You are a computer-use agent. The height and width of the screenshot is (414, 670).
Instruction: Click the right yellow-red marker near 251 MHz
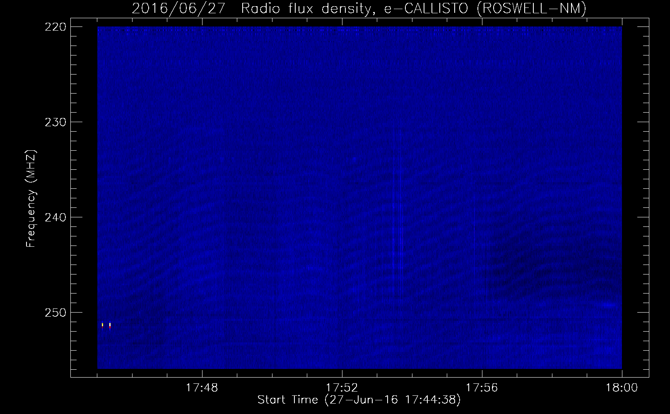click(x=110, y=325)
